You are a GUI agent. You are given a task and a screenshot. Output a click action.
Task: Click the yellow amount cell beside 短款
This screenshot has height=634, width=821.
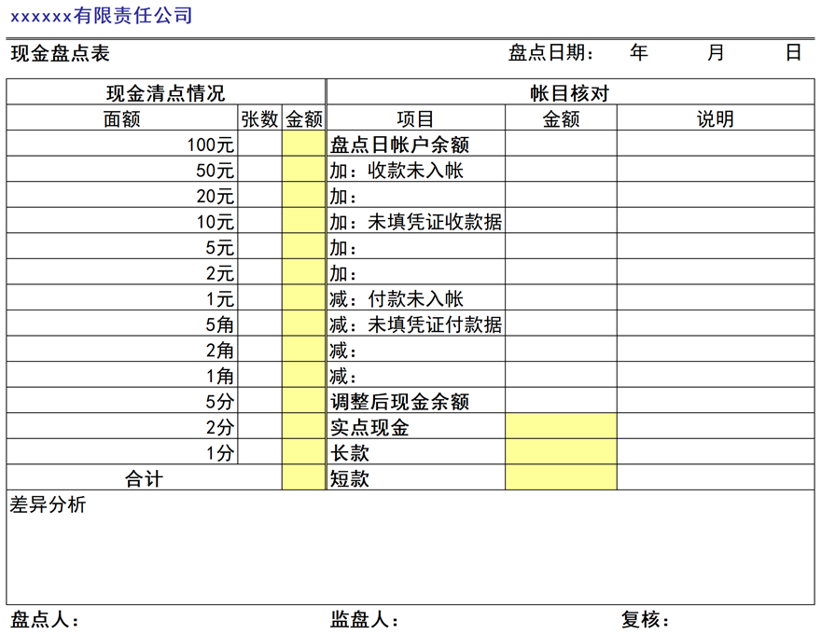pyautogui.click(x=561, y=477)
